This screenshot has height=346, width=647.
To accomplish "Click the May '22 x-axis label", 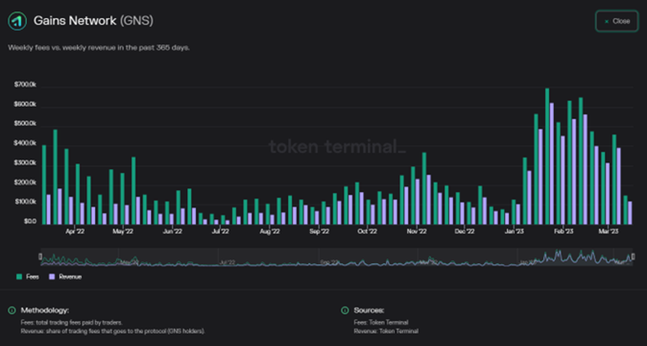I will [x=123, y=232].
